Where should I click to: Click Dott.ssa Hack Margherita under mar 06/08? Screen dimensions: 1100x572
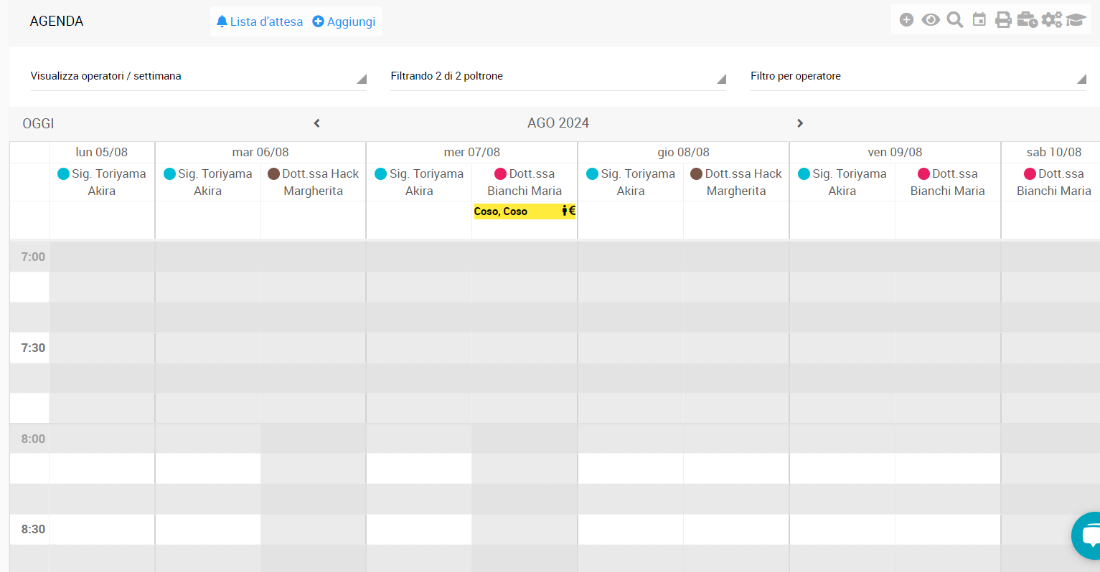pyautogui.click(x=314, y=182)
